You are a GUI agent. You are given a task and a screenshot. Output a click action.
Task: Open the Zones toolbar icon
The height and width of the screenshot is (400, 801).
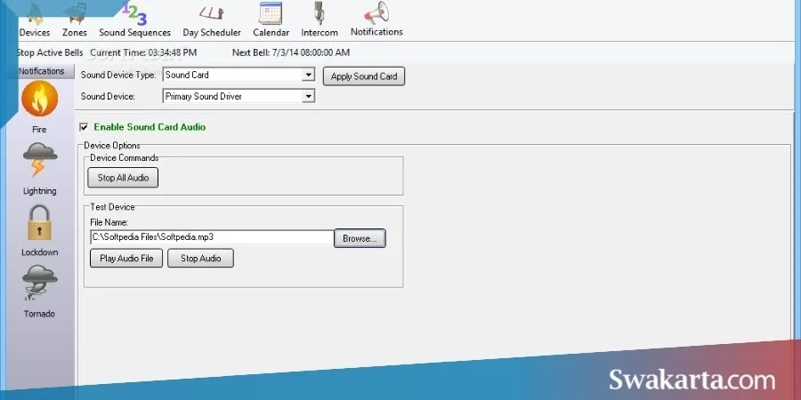[x=75, y=14]
